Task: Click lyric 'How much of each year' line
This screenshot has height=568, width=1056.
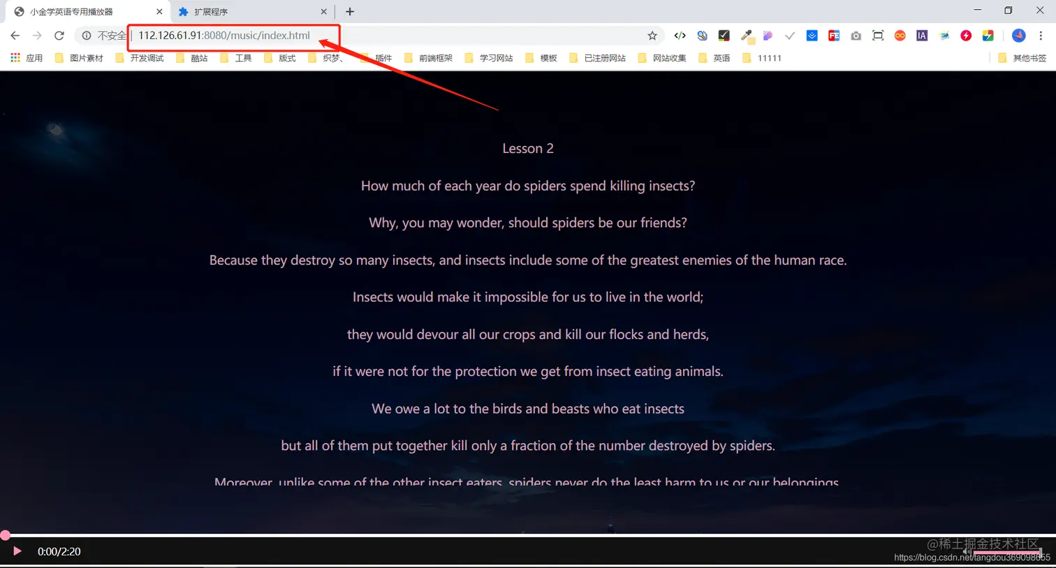Action: tap(528, 186)
